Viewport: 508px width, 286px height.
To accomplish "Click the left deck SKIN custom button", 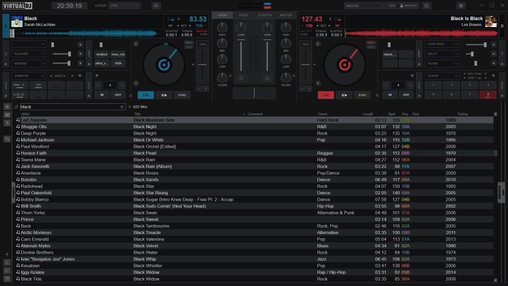I will pos(118,64).
